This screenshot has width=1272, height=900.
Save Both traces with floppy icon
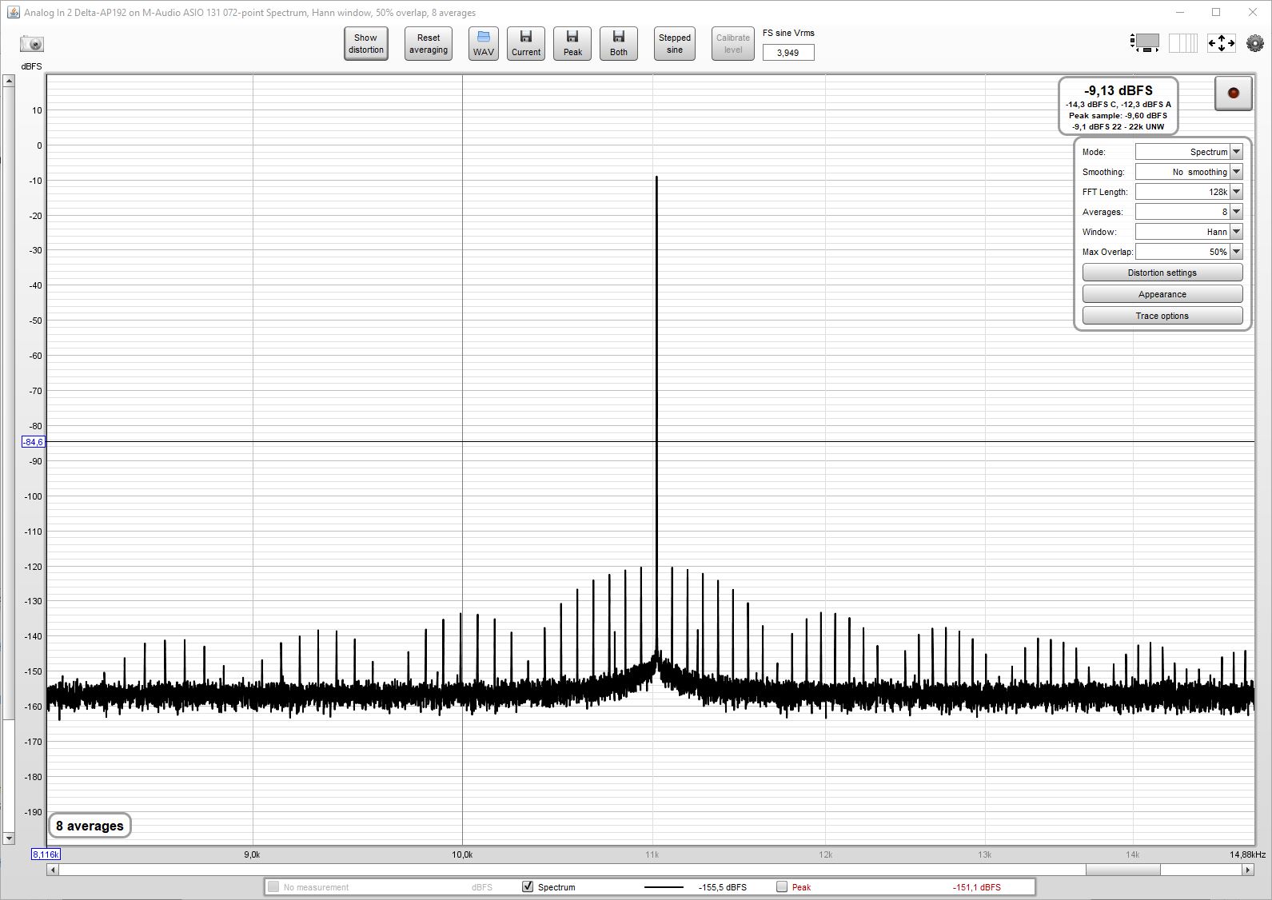619,43
